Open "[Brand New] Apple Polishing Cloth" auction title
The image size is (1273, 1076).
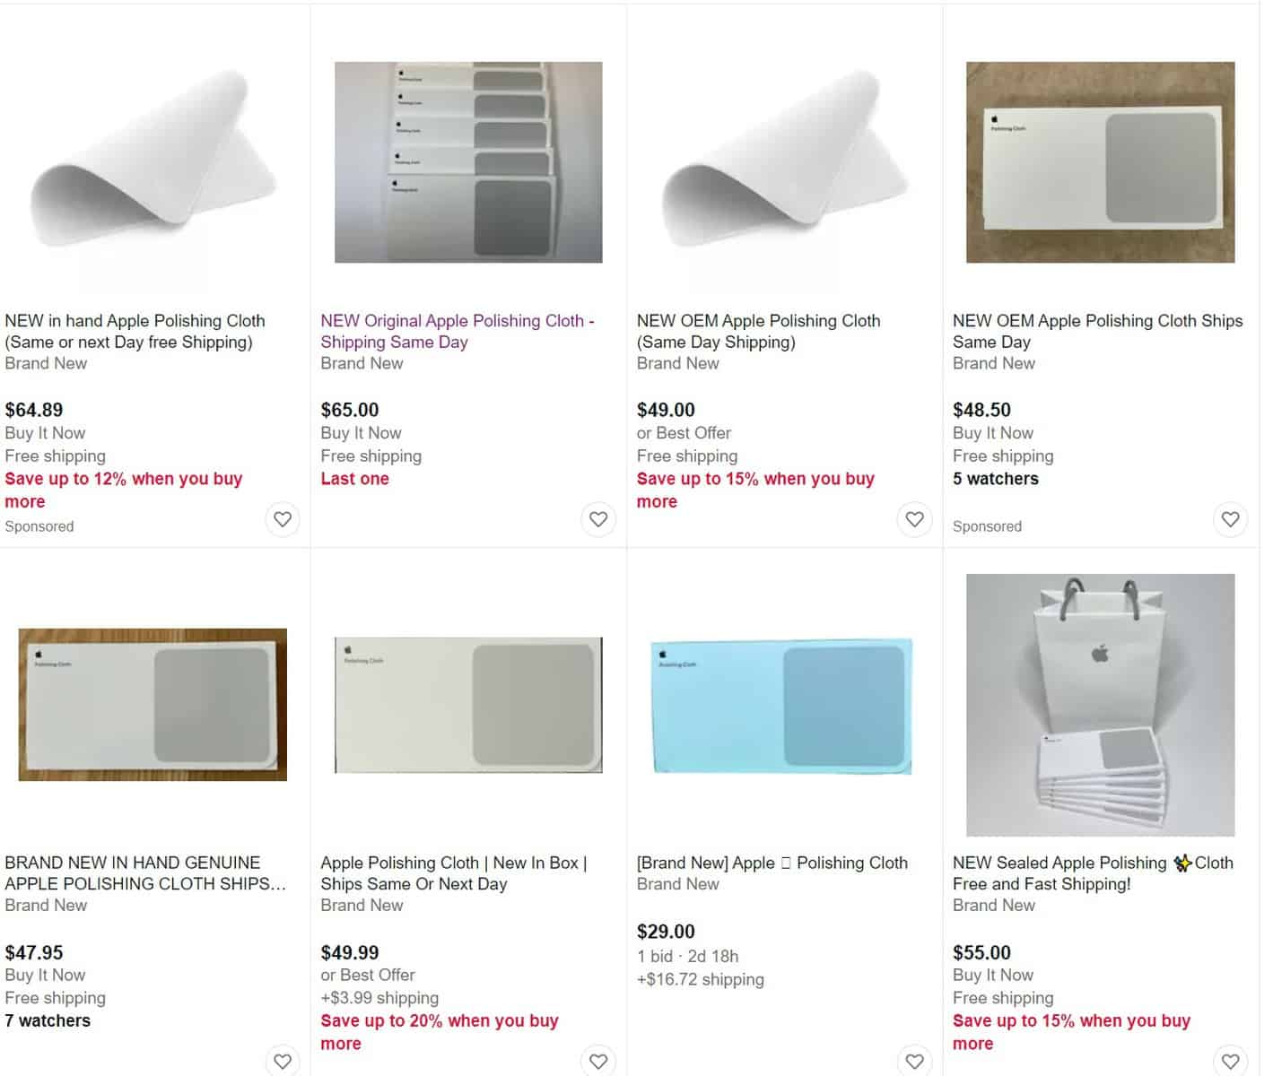(x=772, y=863)
